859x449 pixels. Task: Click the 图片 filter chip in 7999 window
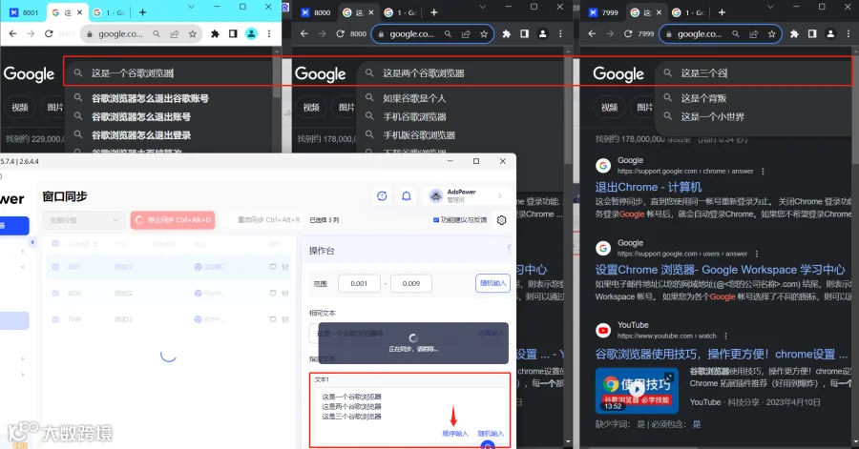point(644,107)
